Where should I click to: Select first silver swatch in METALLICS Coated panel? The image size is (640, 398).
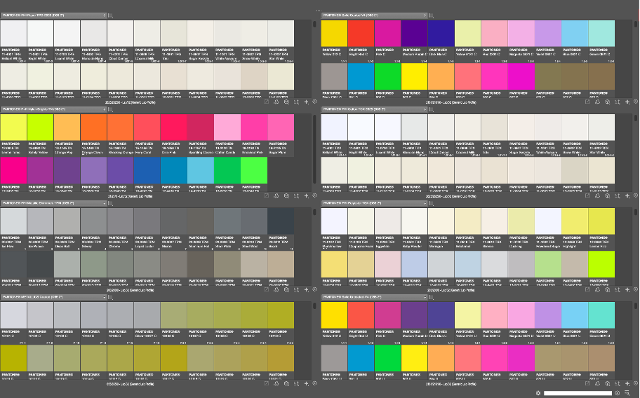(x=13, y=315)
